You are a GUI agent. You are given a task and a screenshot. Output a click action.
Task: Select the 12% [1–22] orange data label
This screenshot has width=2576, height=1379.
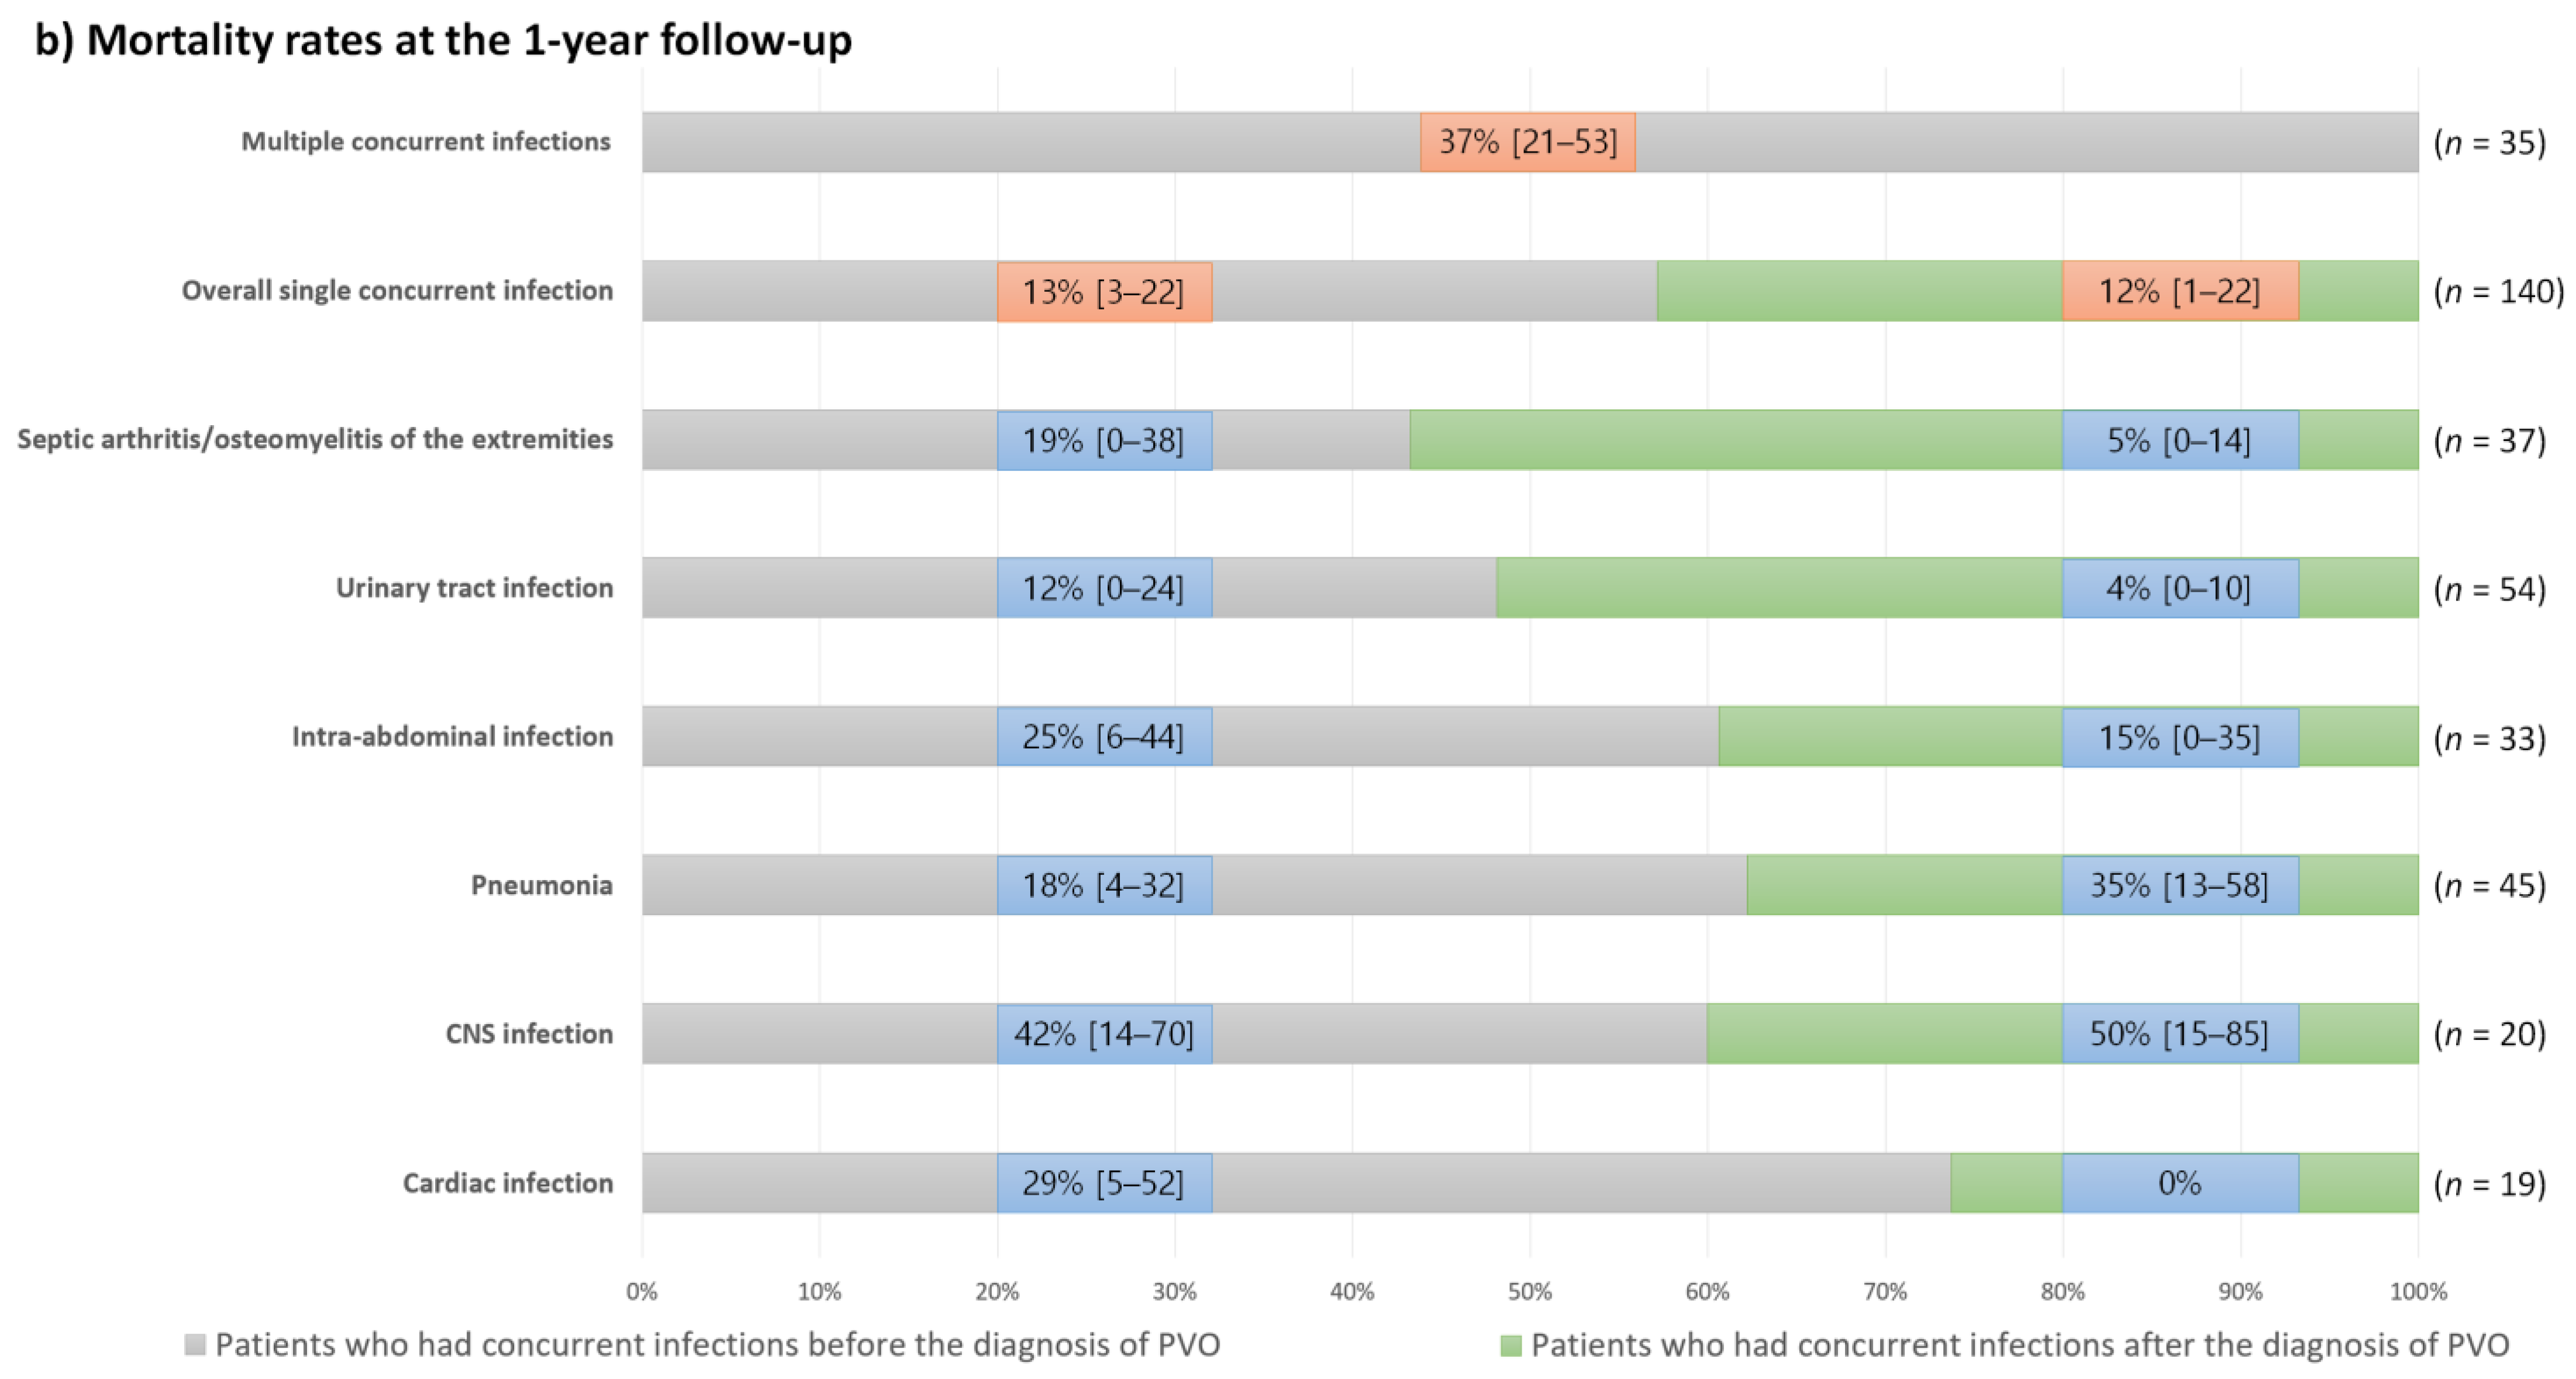(x=2179, y=291)
